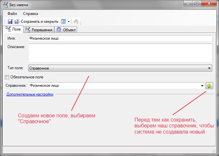Click into the 'Имя' text field
Image resolution: width=219 pixels, height=156 pixels.
click(120, 38)
